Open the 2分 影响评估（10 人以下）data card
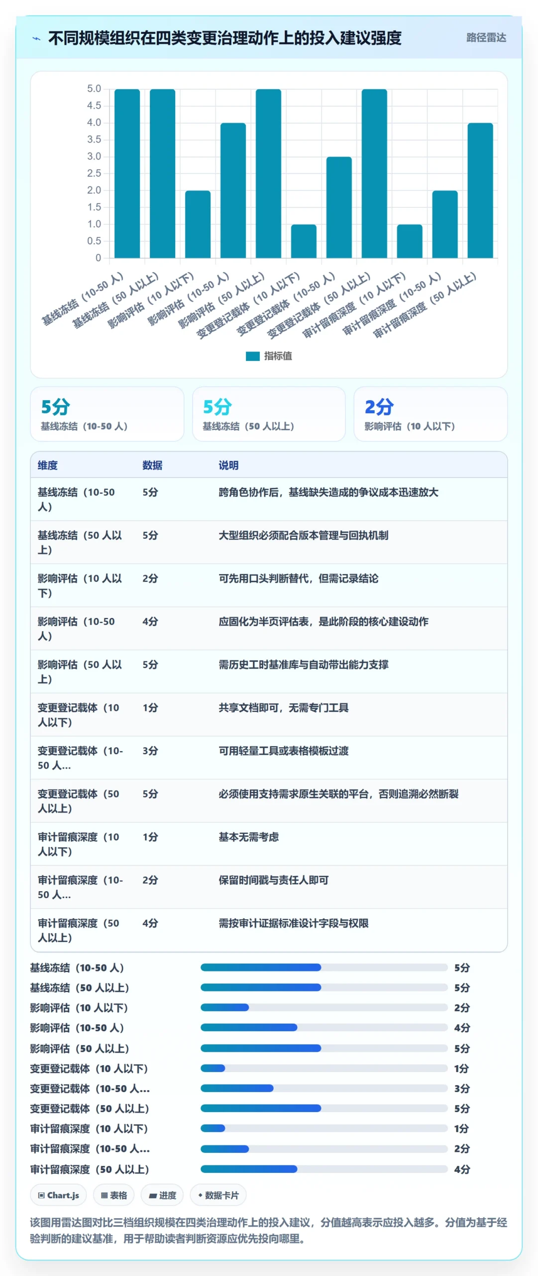Screen dimensions: 538x1276 pos(430,414)
